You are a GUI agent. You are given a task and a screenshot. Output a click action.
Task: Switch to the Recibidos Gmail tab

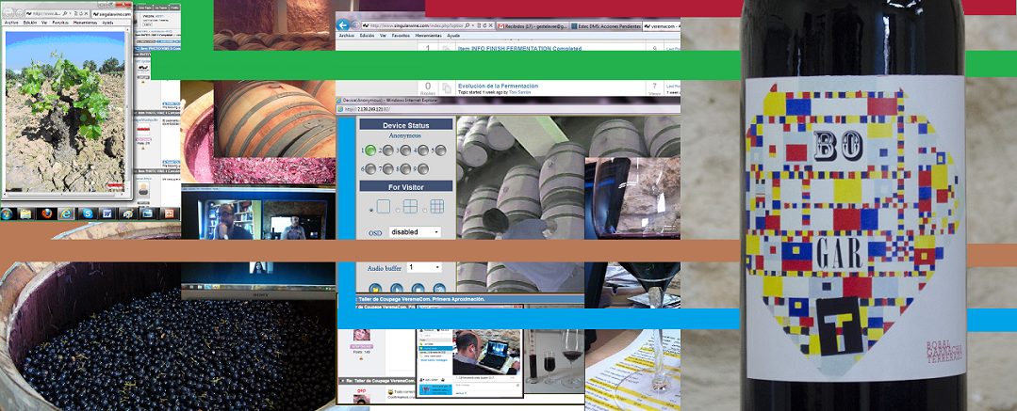533,26
